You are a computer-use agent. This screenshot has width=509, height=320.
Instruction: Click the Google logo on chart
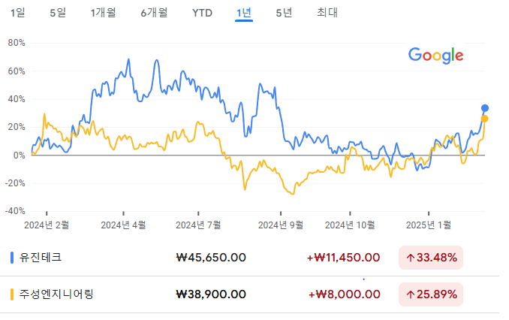click(x=435, y=55)
